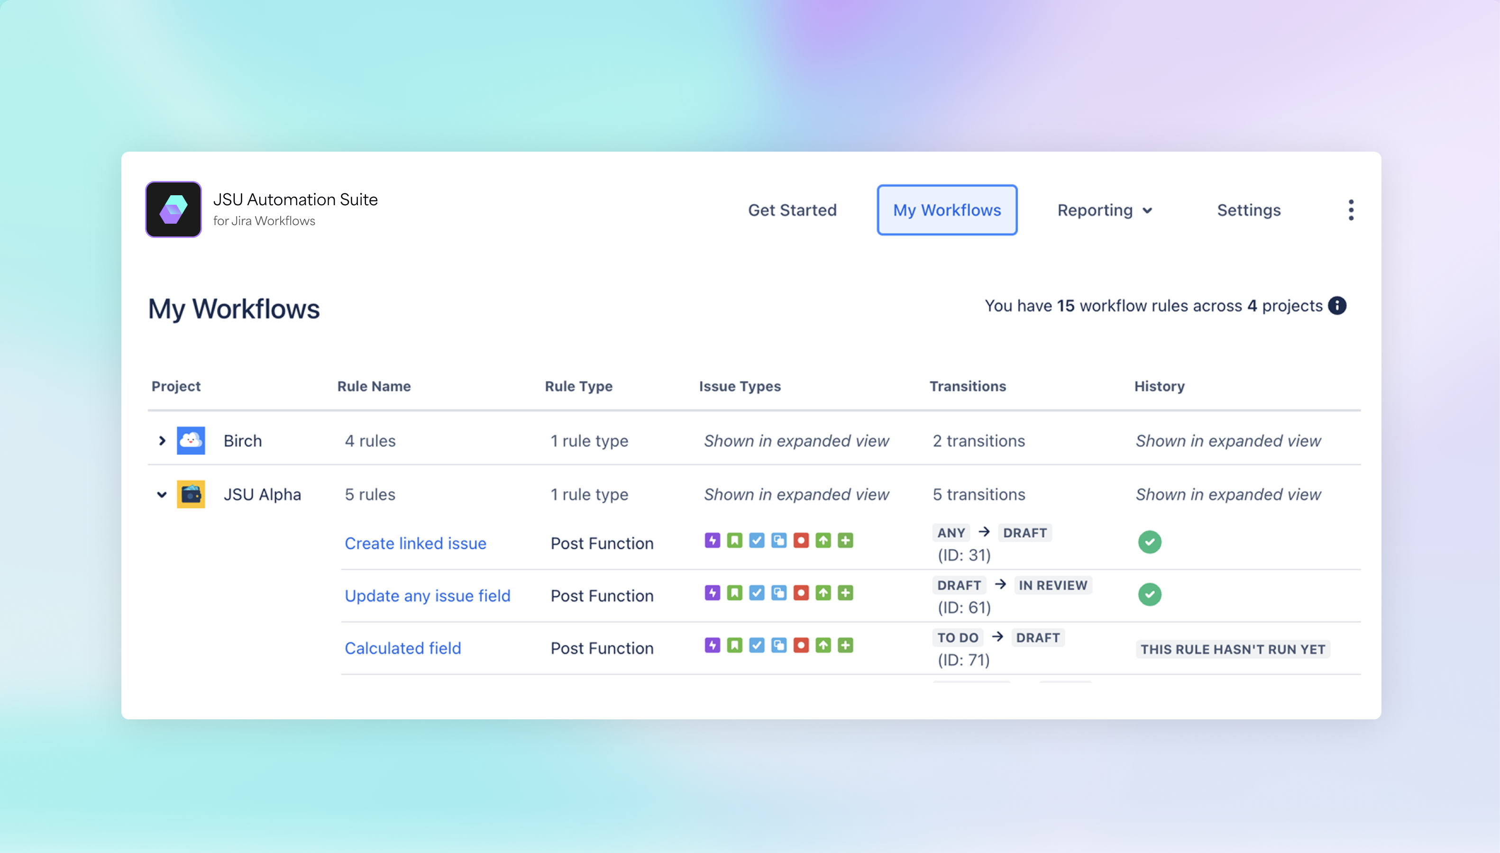This screenshot has width=1500, height=853.
Task: Open the Create linked issue rule
Action: pyautogui.click(x=415, y=543)
